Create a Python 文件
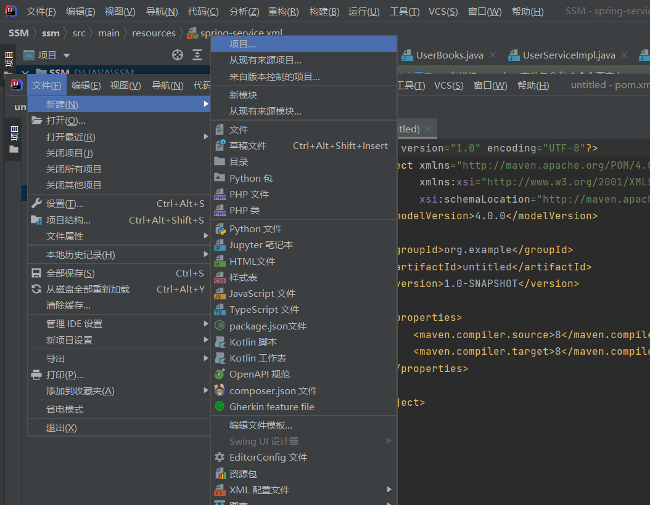The image size is (650, 505). point(304,229)
